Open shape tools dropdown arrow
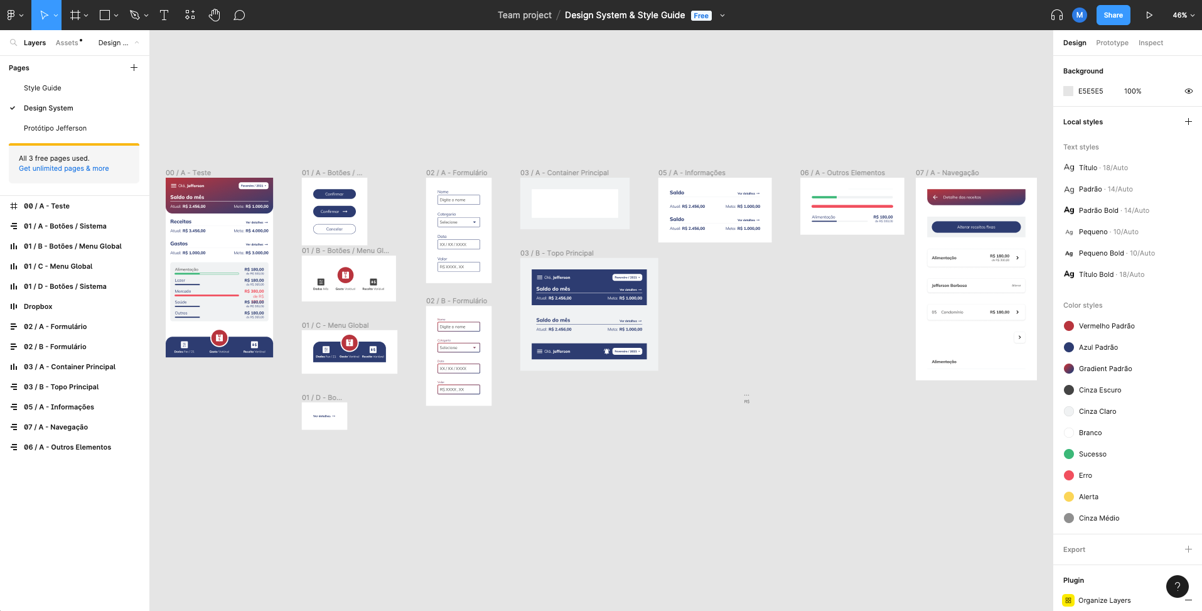This screenshot has height=611, width=1202. pyautogui.click(x=116, y=15)
